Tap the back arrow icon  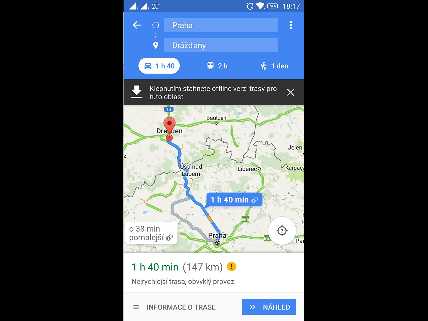point(137,25)
